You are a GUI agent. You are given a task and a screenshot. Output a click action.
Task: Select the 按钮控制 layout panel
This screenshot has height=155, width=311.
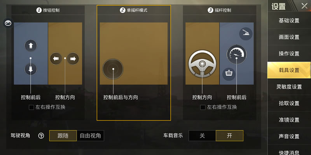pyautogui.click(x=48, y=63)
